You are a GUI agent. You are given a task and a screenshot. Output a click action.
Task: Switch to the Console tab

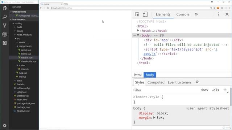pyautogui.click(x=183, y=14)
